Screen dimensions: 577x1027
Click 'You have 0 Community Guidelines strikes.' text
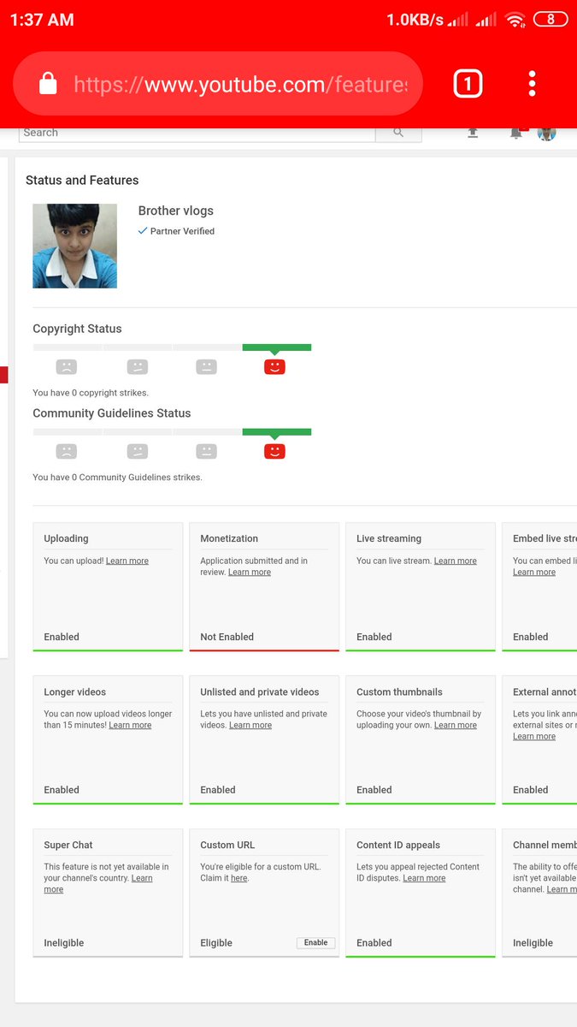(118, 477)
